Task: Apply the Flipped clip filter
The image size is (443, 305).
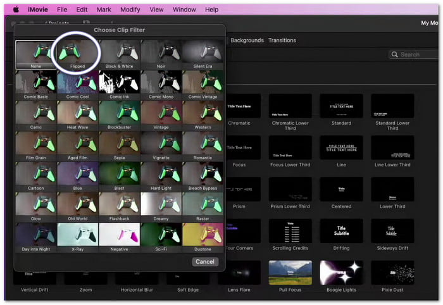Action: pyautogui.click(x=77, y=54)
